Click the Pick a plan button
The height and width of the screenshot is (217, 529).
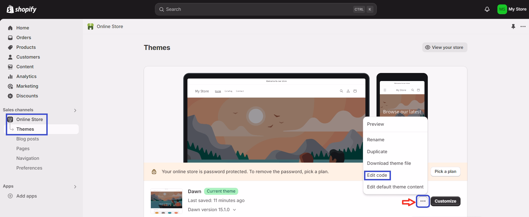click(x=445, y=171)
